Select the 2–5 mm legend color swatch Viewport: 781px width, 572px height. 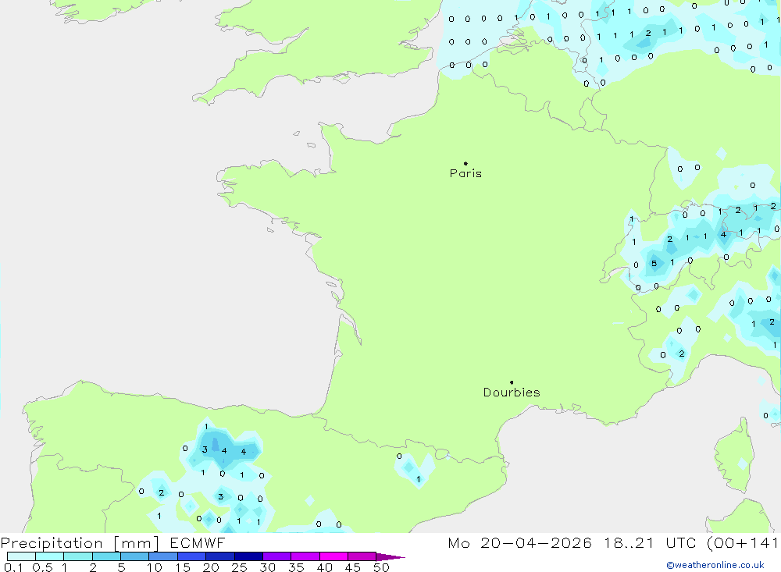tap(106, 556)
